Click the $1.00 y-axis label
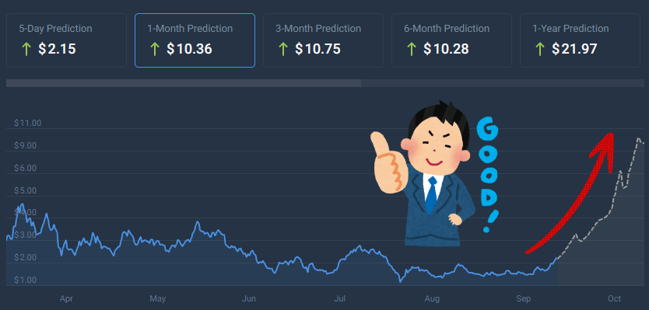649x310 pixels. [25, 280]
